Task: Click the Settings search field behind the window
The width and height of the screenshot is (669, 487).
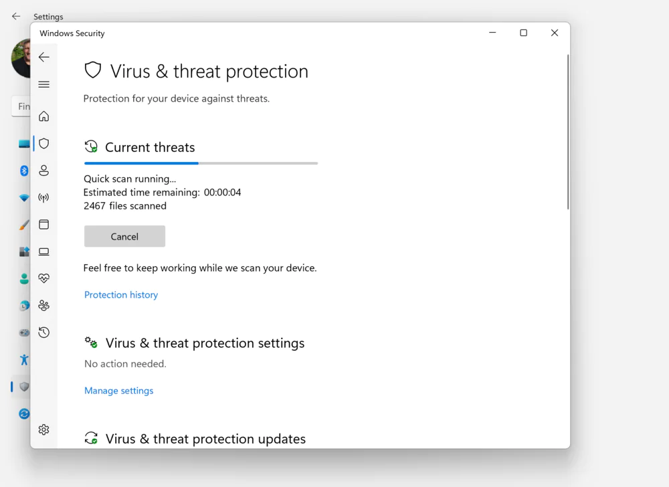Action: pos(23,106)
